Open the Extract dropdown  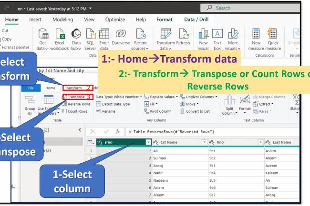(x=263, y=104)
